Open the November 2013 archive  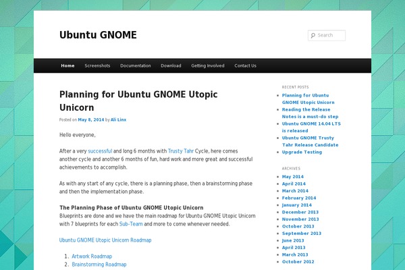click(x=300, y=219)
